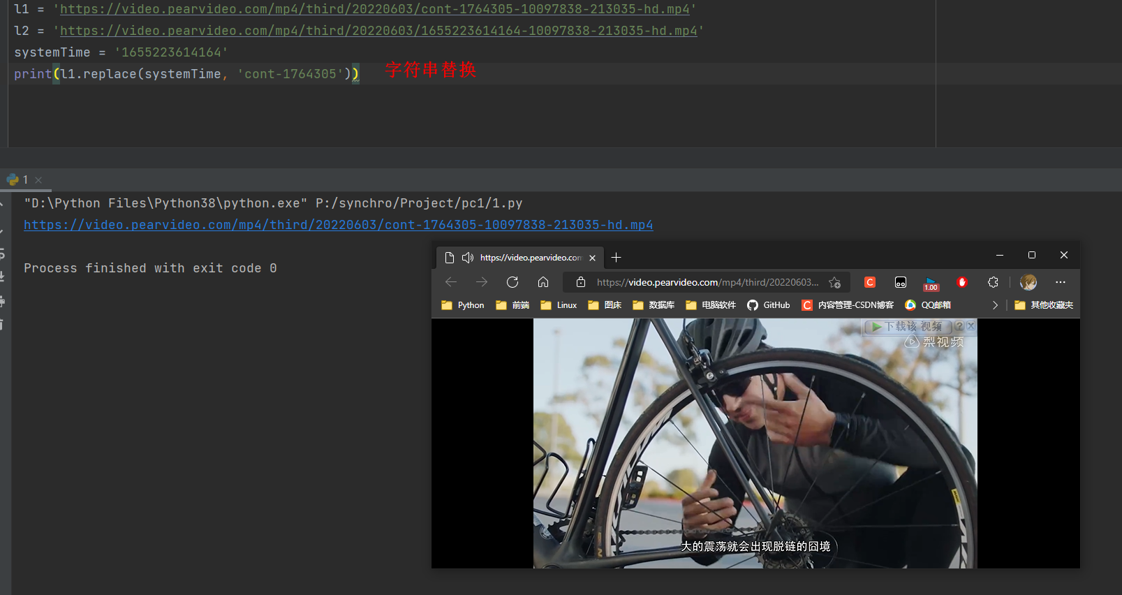Mute the tab audio speaker icon
The image size is (1122, 595).
pyautogui.click(x=468, y=258)
